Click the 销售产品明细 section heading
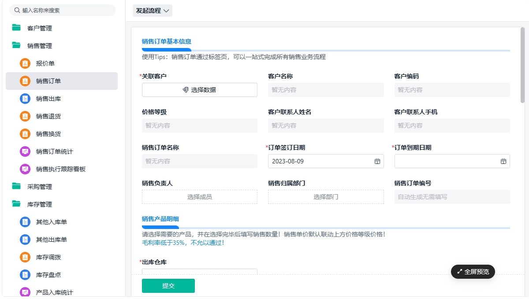This screenshot has height=299, width=529. click(x=160, y=219)
